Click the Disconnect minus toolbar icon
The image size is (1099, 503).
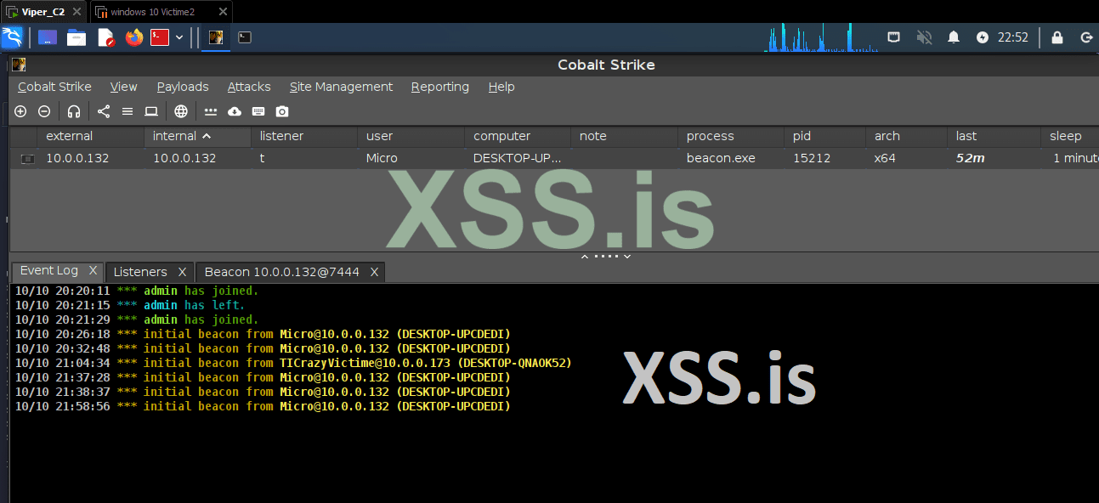point(44,111)
